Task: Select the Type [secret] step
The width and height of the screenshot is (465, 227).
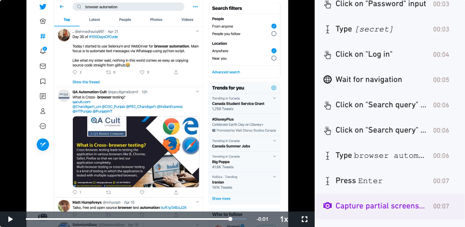Action: pos(390,29)
